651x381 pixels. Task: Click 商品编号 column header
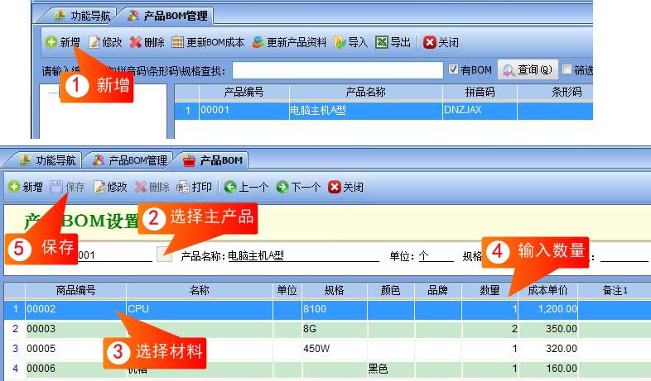point(75,290)
